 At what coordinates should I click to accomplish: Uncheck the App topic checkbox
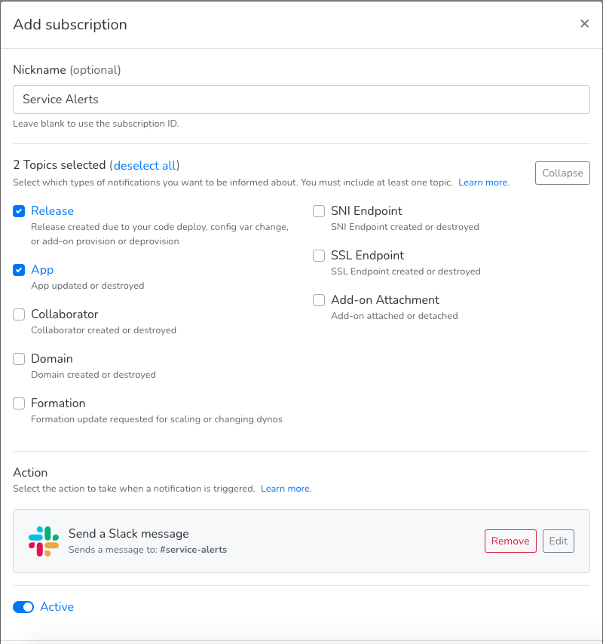(x=20, y=270)
